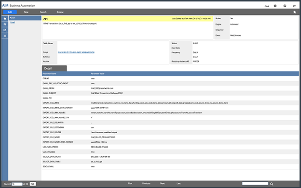Open the New menu item

26,12
